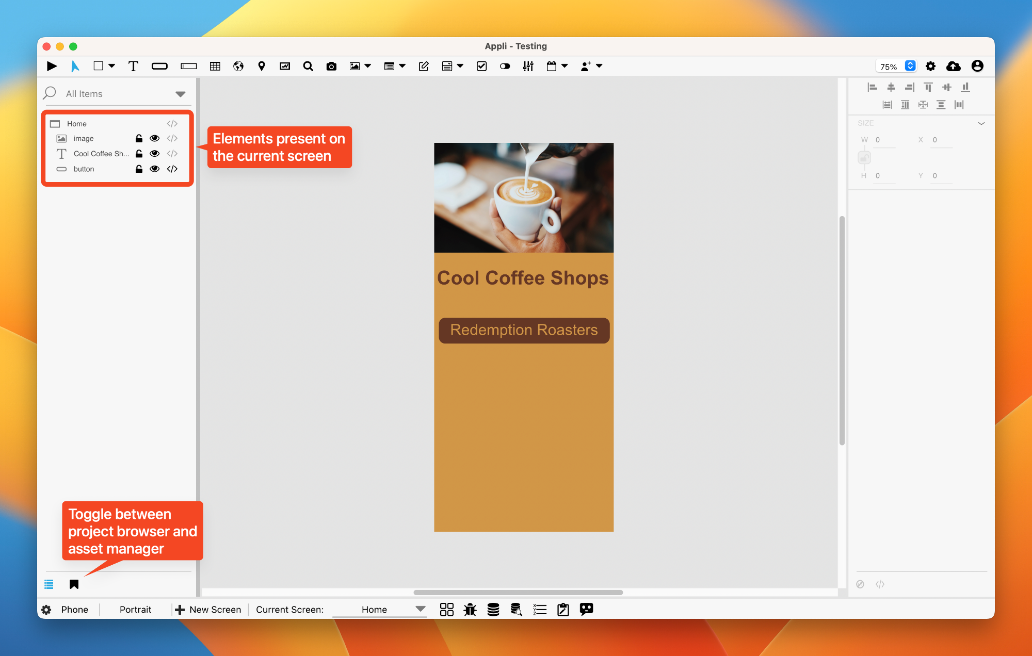
Task: Add a list element
Action: point(390,66)
